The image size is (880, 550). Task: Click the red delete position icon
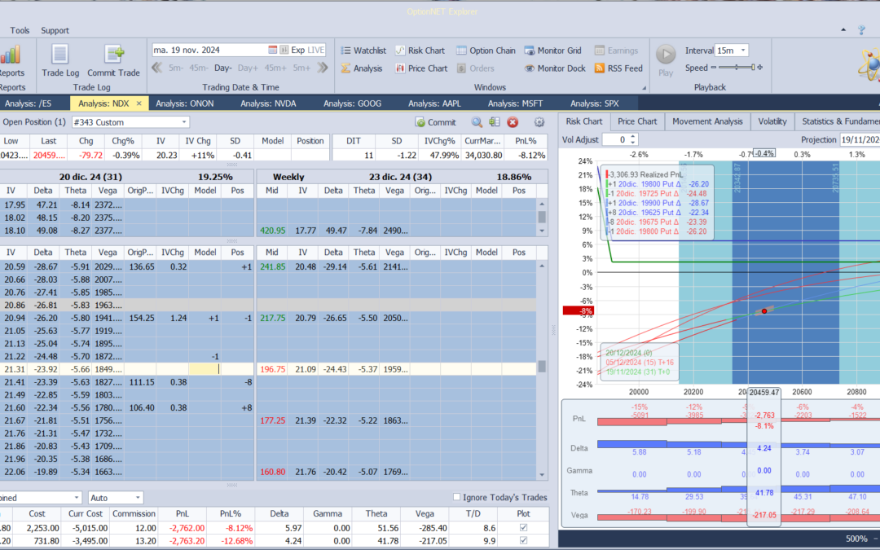click(513, 122)
